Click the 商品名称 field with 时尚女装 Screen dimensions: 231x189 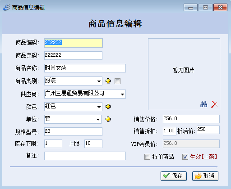pos(85,68)
